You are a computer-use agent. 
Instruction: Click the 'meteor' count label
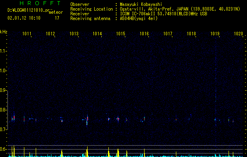click(x=56, y=12)
